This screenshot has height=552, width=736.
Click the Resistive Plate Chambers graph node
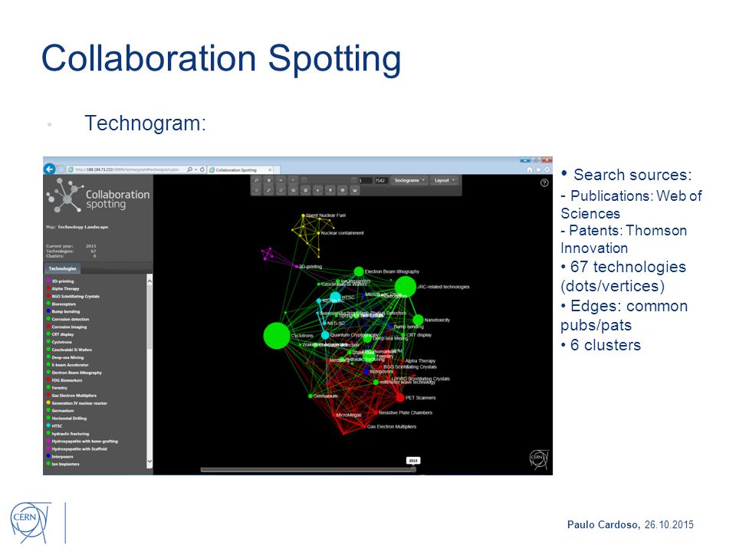(376, 412)
